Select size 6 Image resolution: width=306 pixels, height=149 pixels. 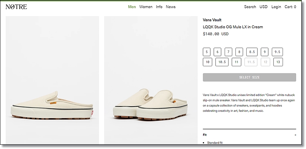point(217,52)
